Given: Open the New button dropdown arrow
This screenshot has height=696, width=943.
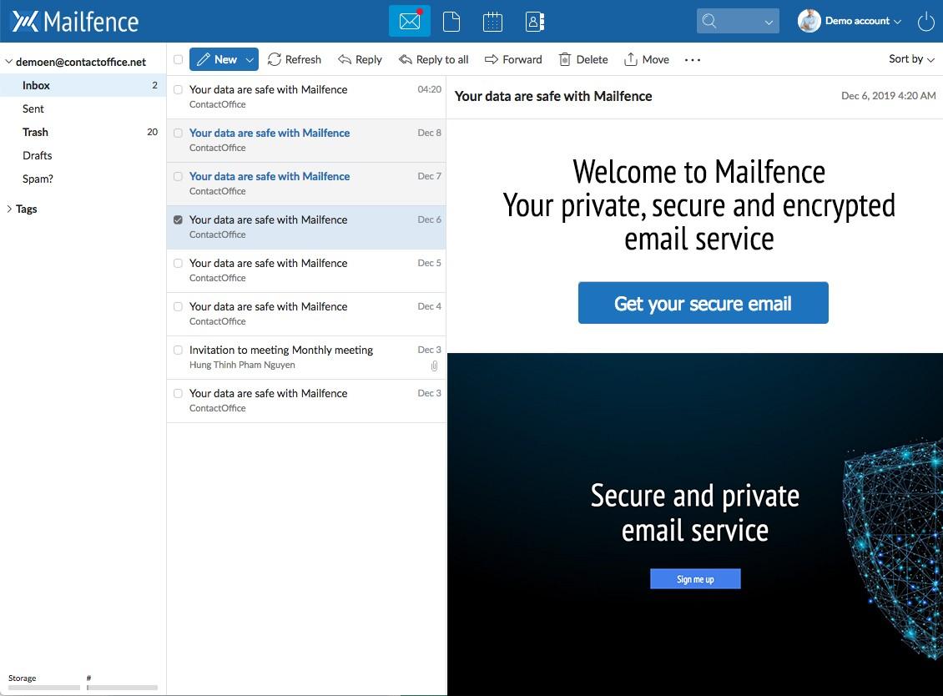Looking at the screenshot, I should [x=250, y=59].
